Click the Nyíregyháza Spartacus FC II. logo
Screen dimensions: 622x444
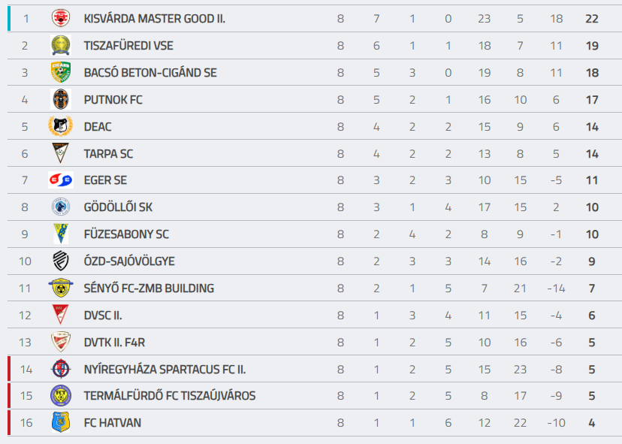[x=61, y=370]
